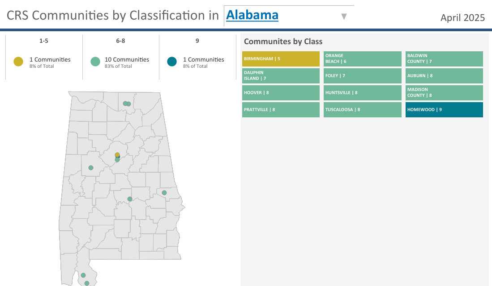Click the '1 Communities' text under class 9
This screenshot has width=492, height=286.
pyautogui.click(x=204, y=59)
